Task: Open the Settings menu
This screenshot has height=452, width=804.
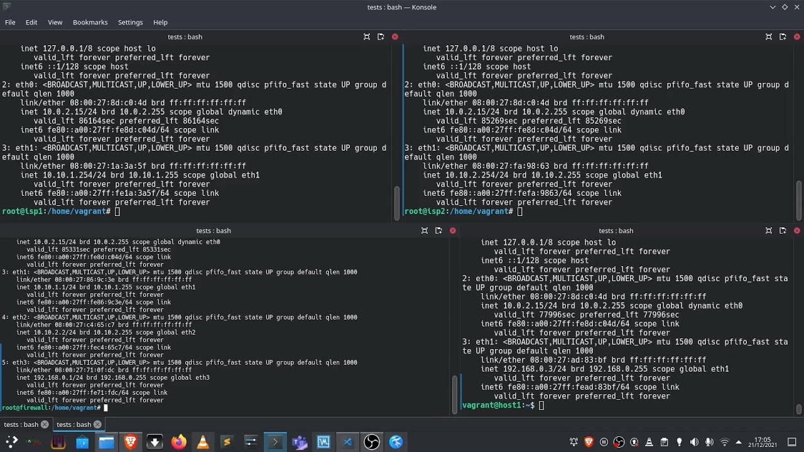Action: pyautogui.click(x=130, y=22)
